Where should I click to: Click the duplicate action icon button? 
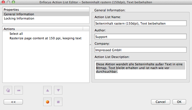tap(8, 90)
